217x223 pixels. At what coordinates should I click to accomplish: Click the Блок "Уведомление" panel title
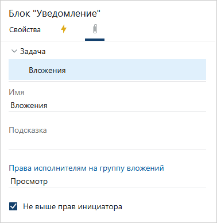55,13
